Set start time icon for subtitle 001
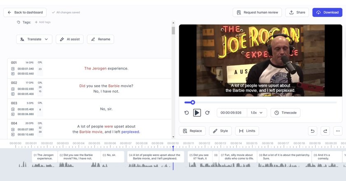Screen dimensions: 346x181 13,69
